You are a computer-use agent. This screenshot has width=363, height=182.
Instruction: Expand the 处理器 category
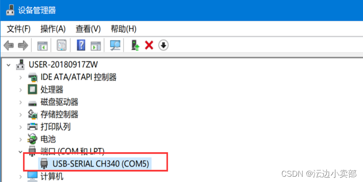tap(20, 90)
